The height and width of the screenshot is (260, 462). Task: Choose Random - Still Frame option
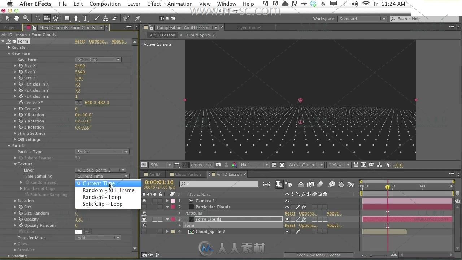tap(108, 190)
